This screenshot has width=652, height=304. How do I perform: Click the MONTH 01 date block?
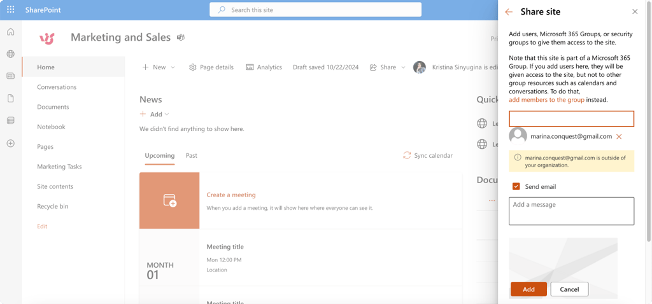pyautogui.click(x=160, y=271)
